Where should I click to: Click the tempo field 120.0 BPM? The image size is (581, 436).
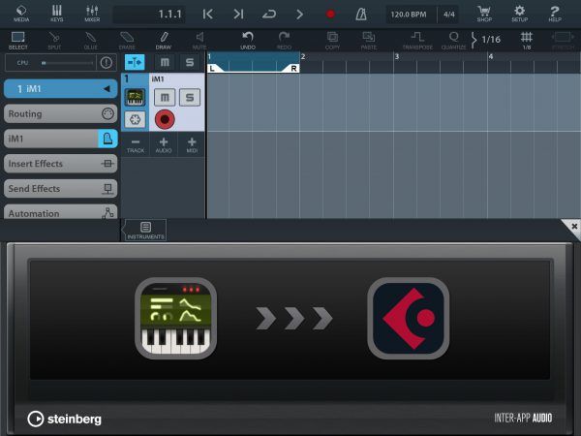[411, 15]
